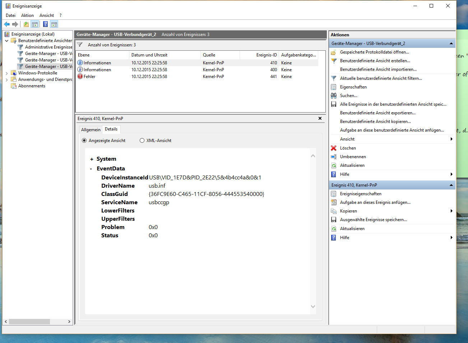This screenshot has width=468, height=343.
Task: Select the XML-Ansicht radio button
Action: (142, 141)
